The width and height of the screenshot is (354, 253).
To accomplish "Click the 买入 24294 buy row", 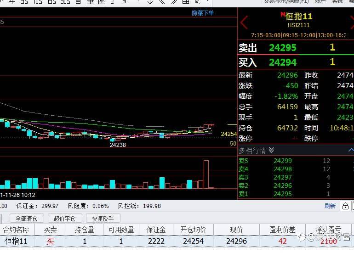I will 296,62.
